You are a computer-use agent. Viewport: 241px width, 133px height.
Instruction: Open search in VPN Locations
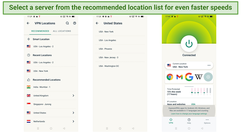tap(67, 23)
